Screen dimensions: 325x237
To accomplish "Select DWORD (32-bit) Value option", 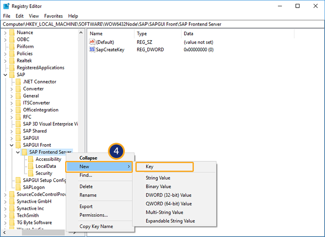I will pos(168,195).
